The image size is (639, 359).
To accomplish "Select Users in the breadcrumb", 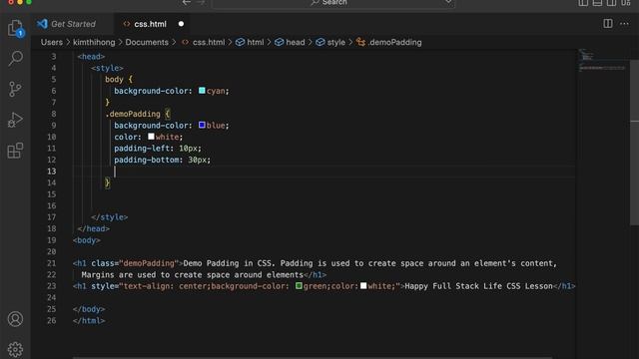I will tap(52, 42).
